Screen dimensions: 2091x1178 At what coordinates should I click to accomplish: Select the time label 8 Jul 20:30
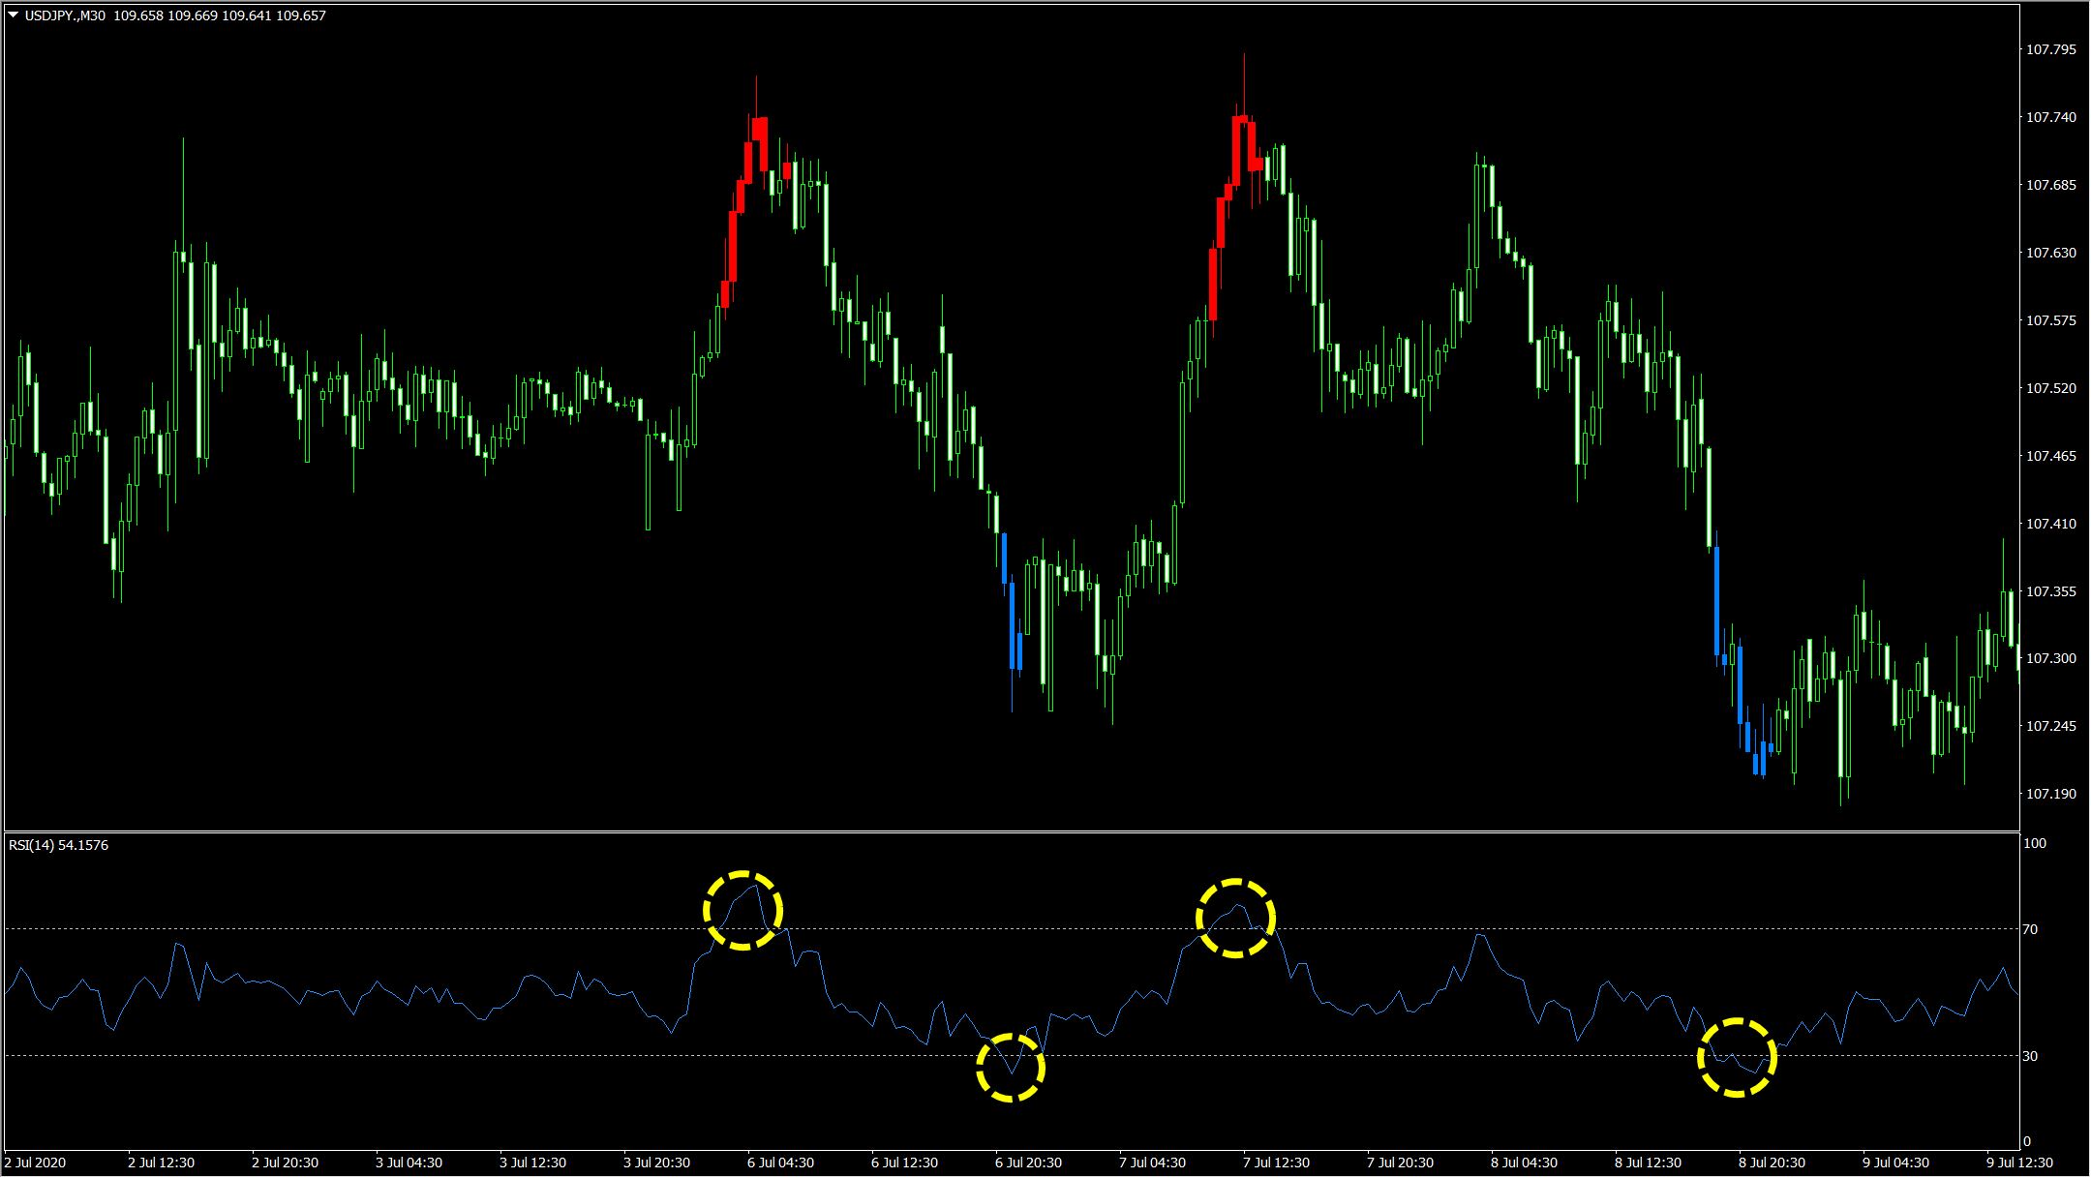pyautogui.click(x=1772, y=1163)
